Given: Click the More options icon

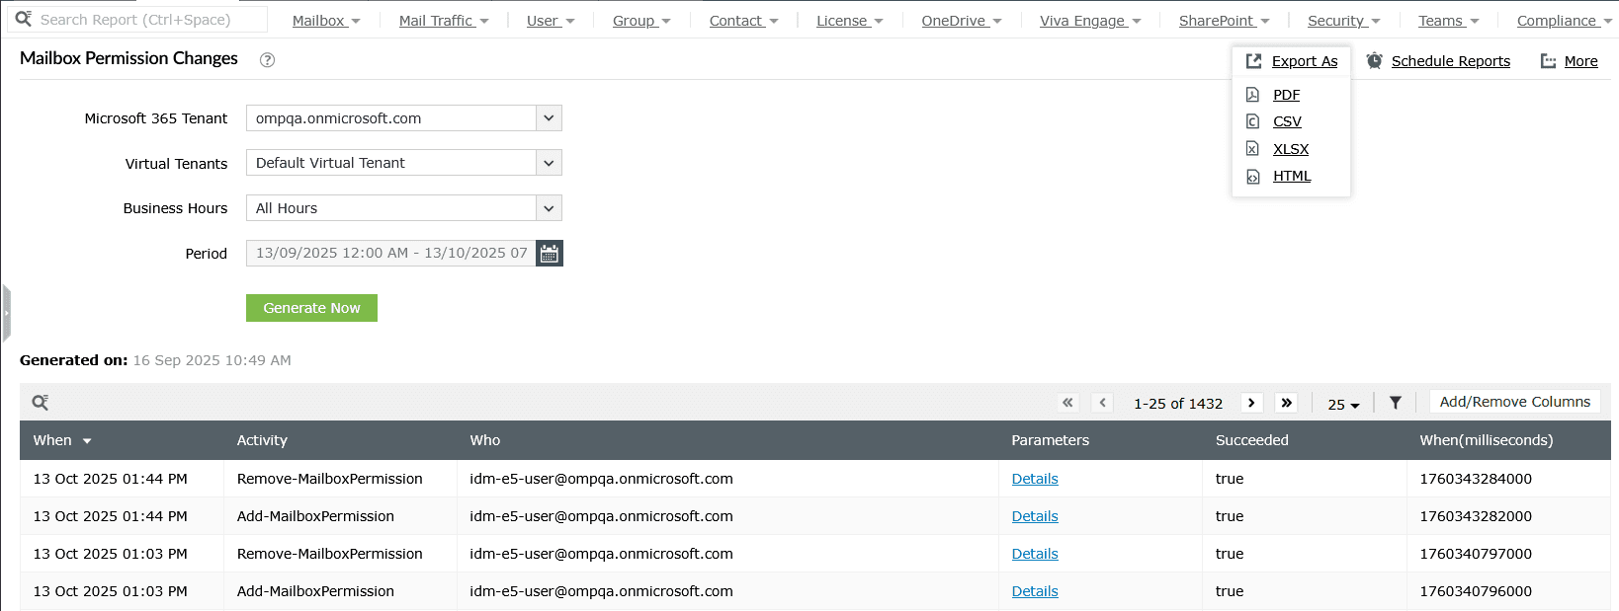Looking at the screenshot, I should (1548, 61).
